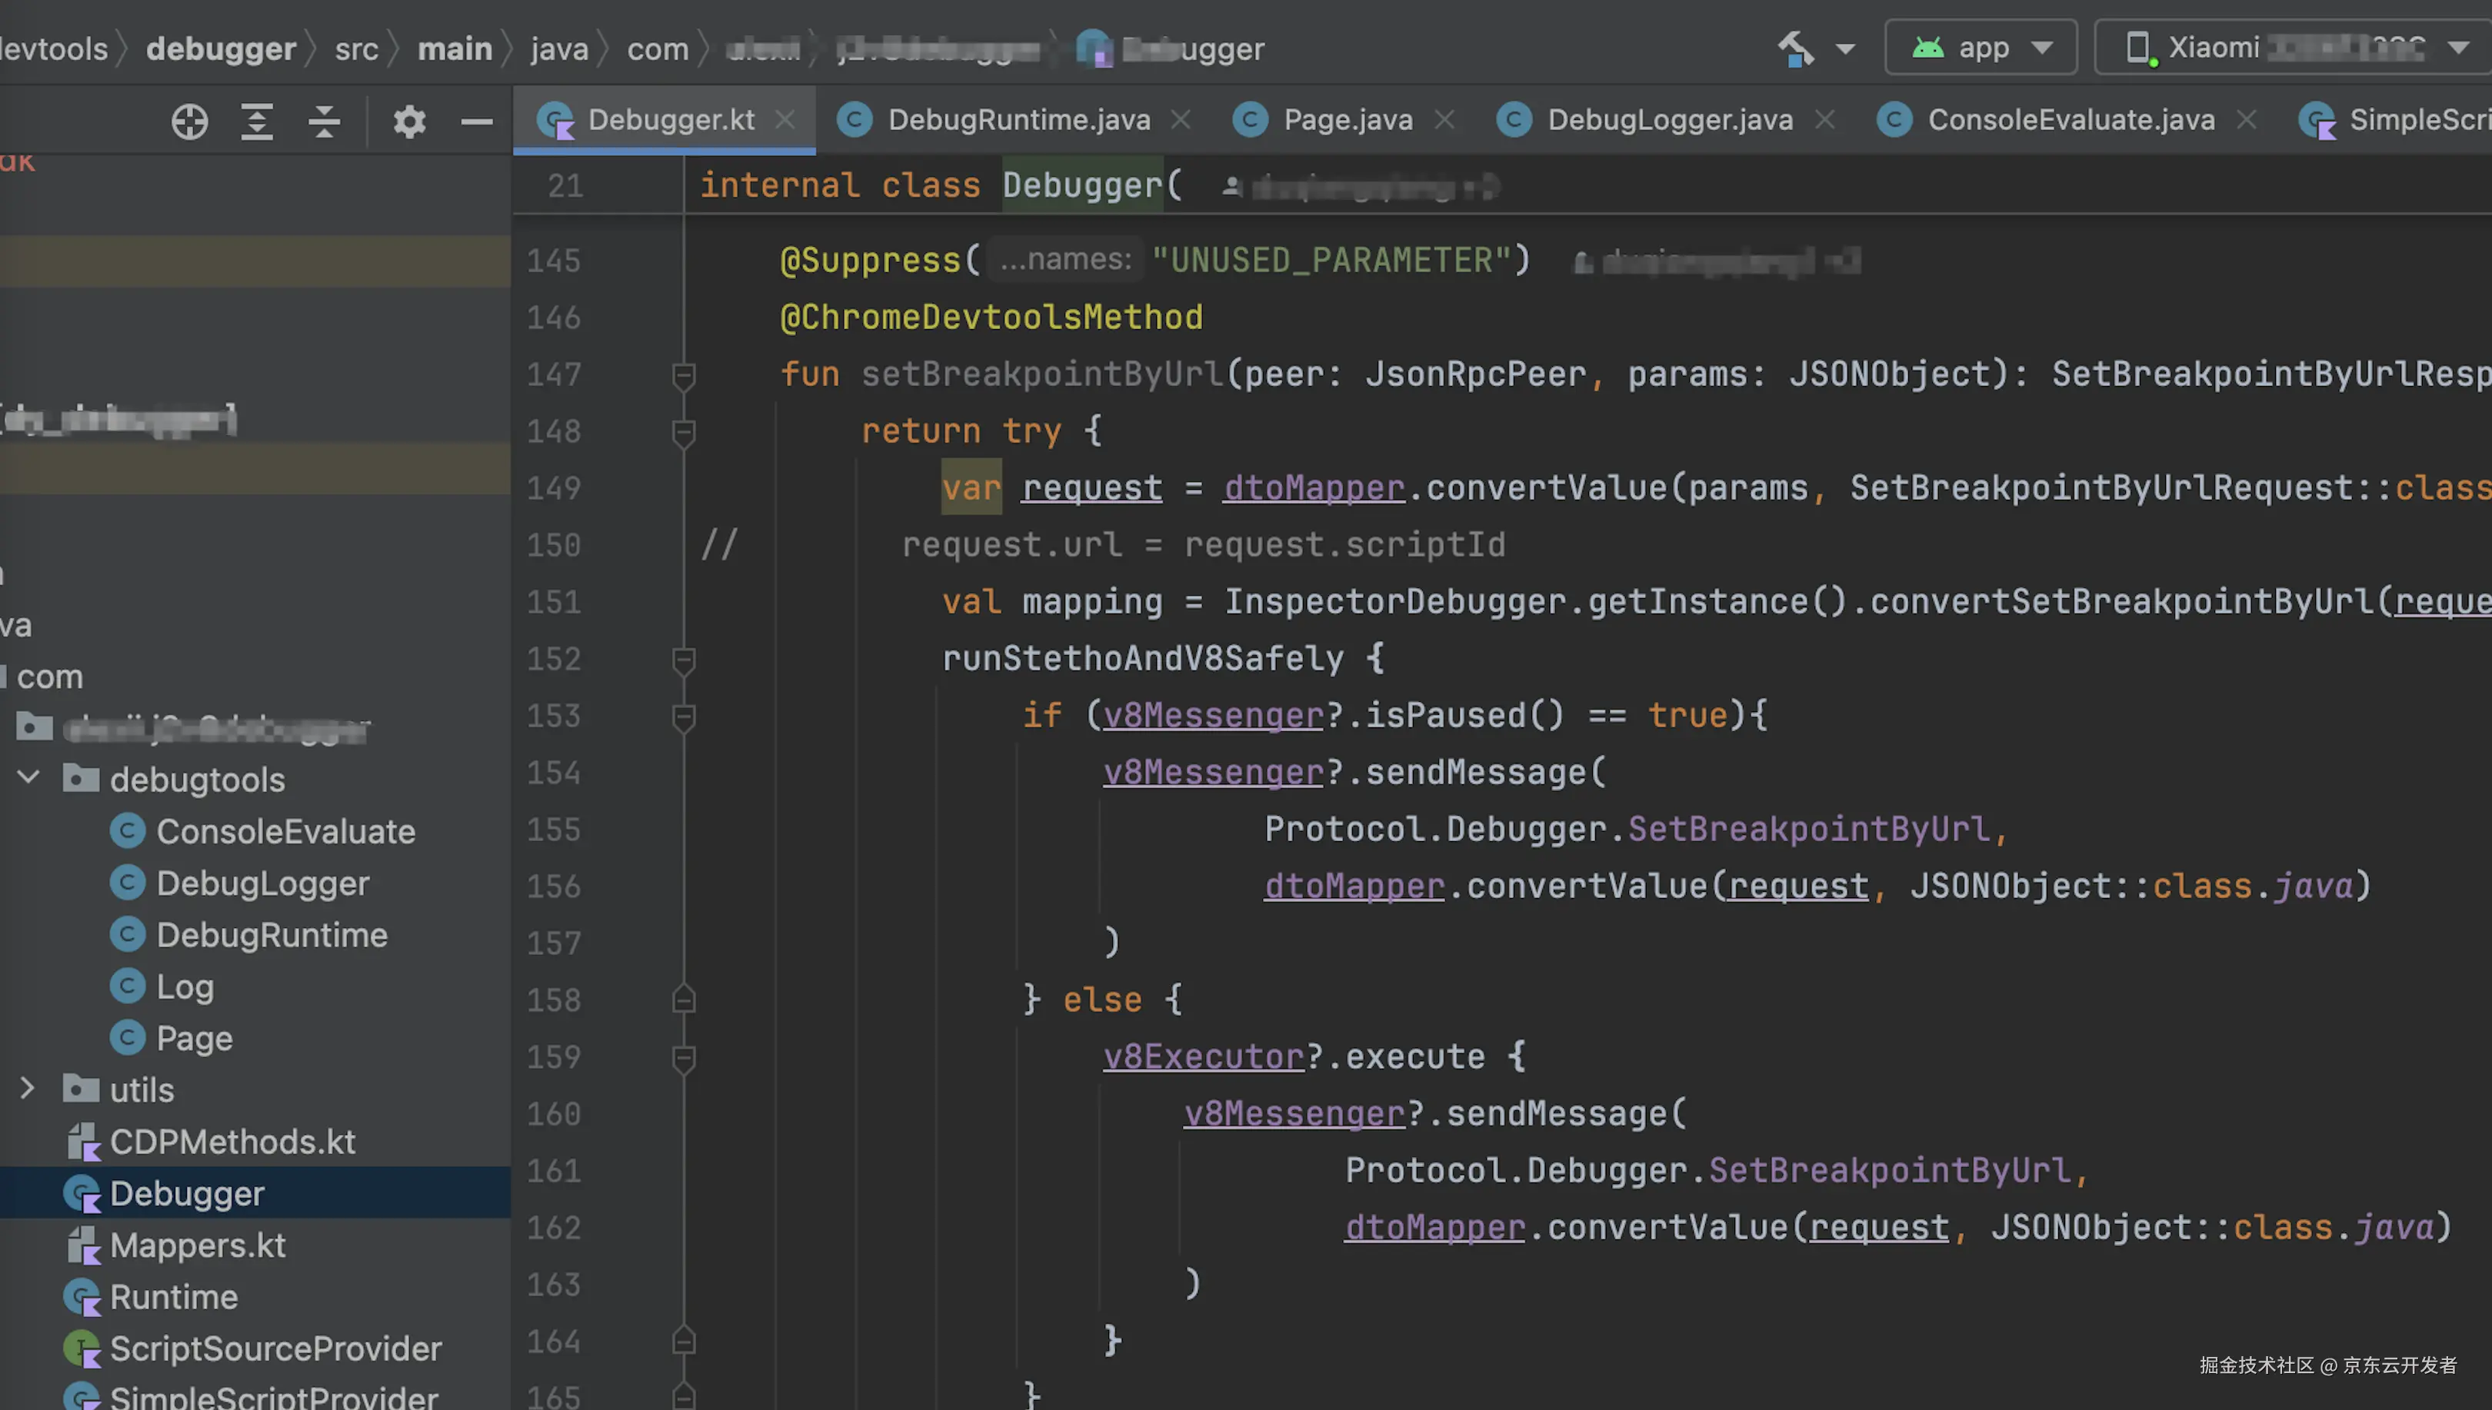Click the Collapse All icon in project toolbar
Screen dimensions: 2492x1410
(324, 122)
